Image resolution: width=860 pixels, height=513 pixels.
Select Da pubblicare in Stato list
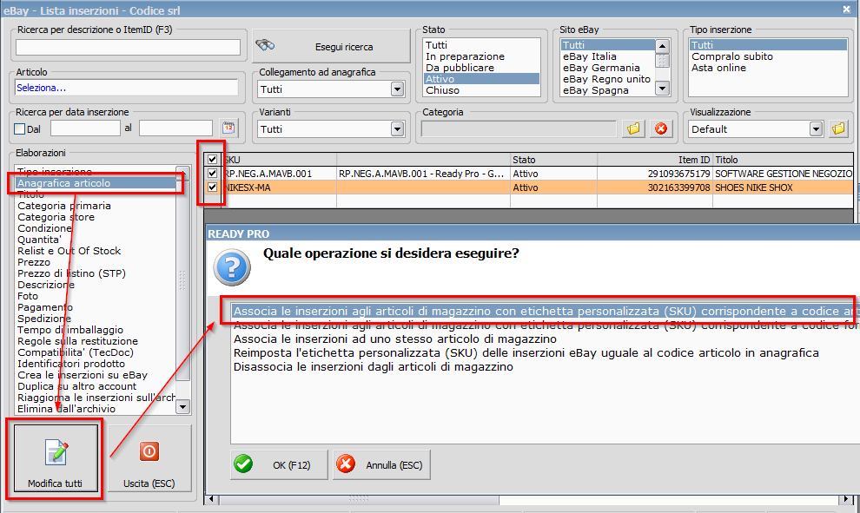click(481, 68)
